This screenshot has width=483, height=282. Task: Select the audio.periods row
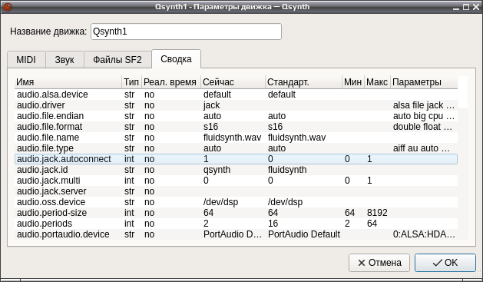tap(236, 224)
